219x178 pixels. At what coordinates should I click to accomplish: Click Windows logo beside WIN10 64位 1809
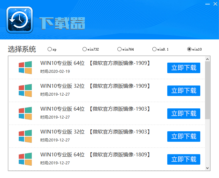pyautogui.click(x=25, y=159)
